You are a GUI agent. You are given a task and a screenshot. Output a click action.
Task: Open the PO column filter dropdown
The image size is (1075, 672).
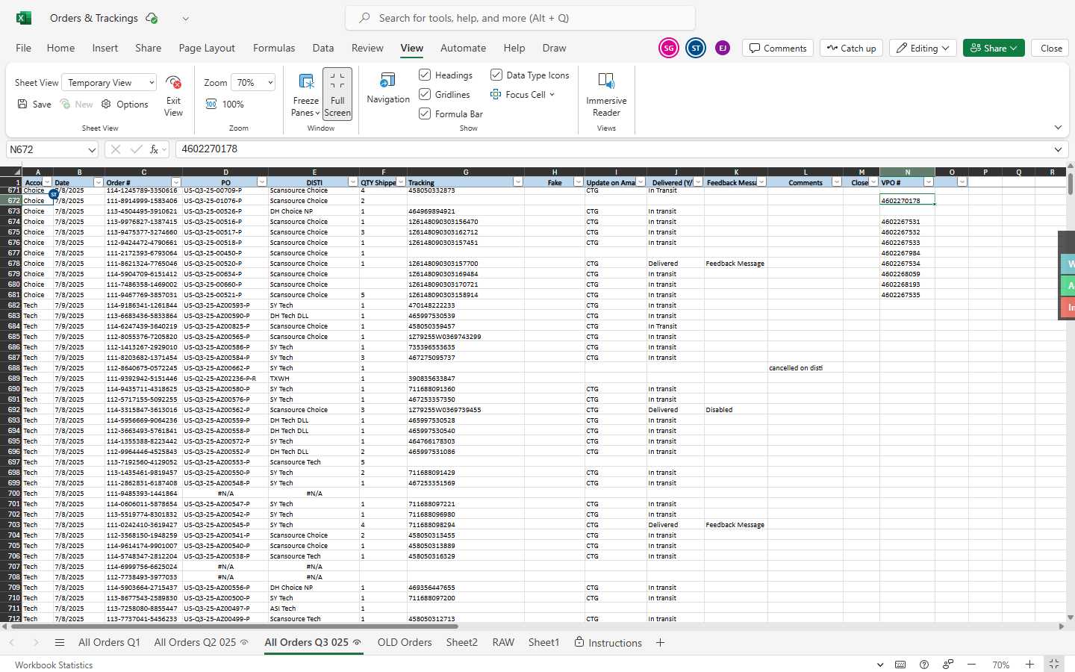click(262, 182)
